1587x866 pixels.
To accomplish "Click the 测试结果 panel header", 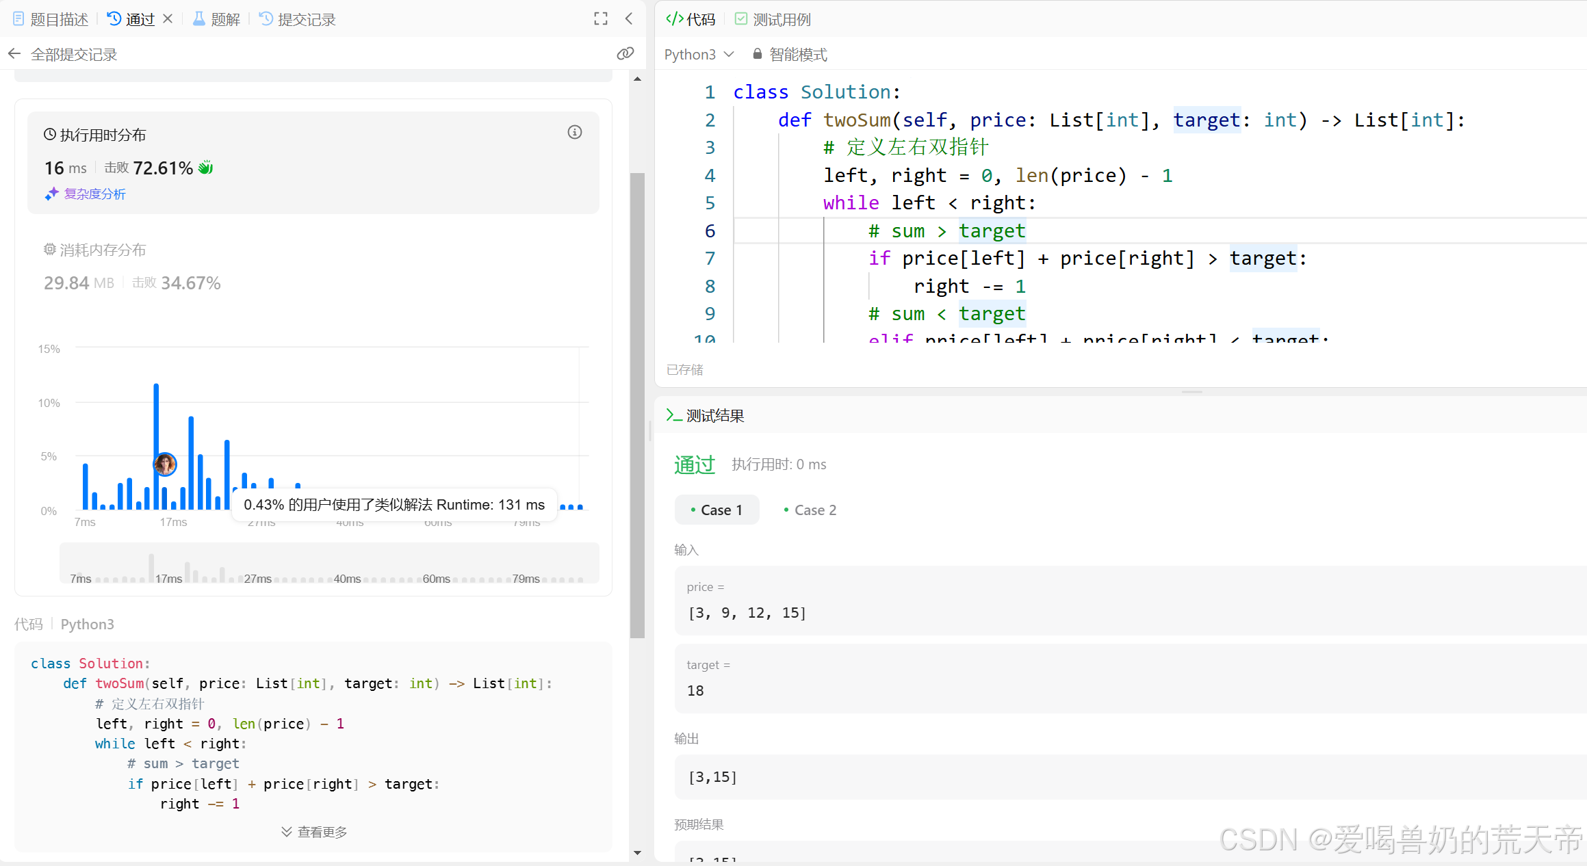I will tap(705, 415).
